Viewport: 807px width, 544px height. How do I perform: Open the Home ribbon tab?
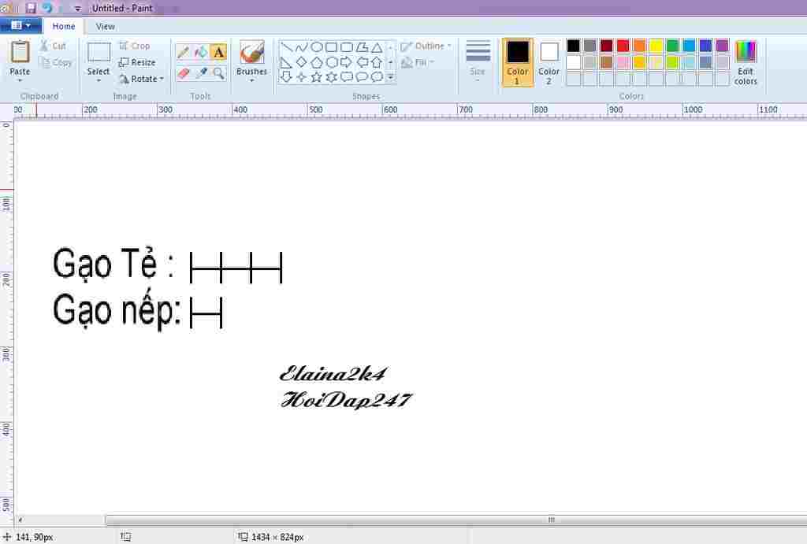tap(64, 26)
